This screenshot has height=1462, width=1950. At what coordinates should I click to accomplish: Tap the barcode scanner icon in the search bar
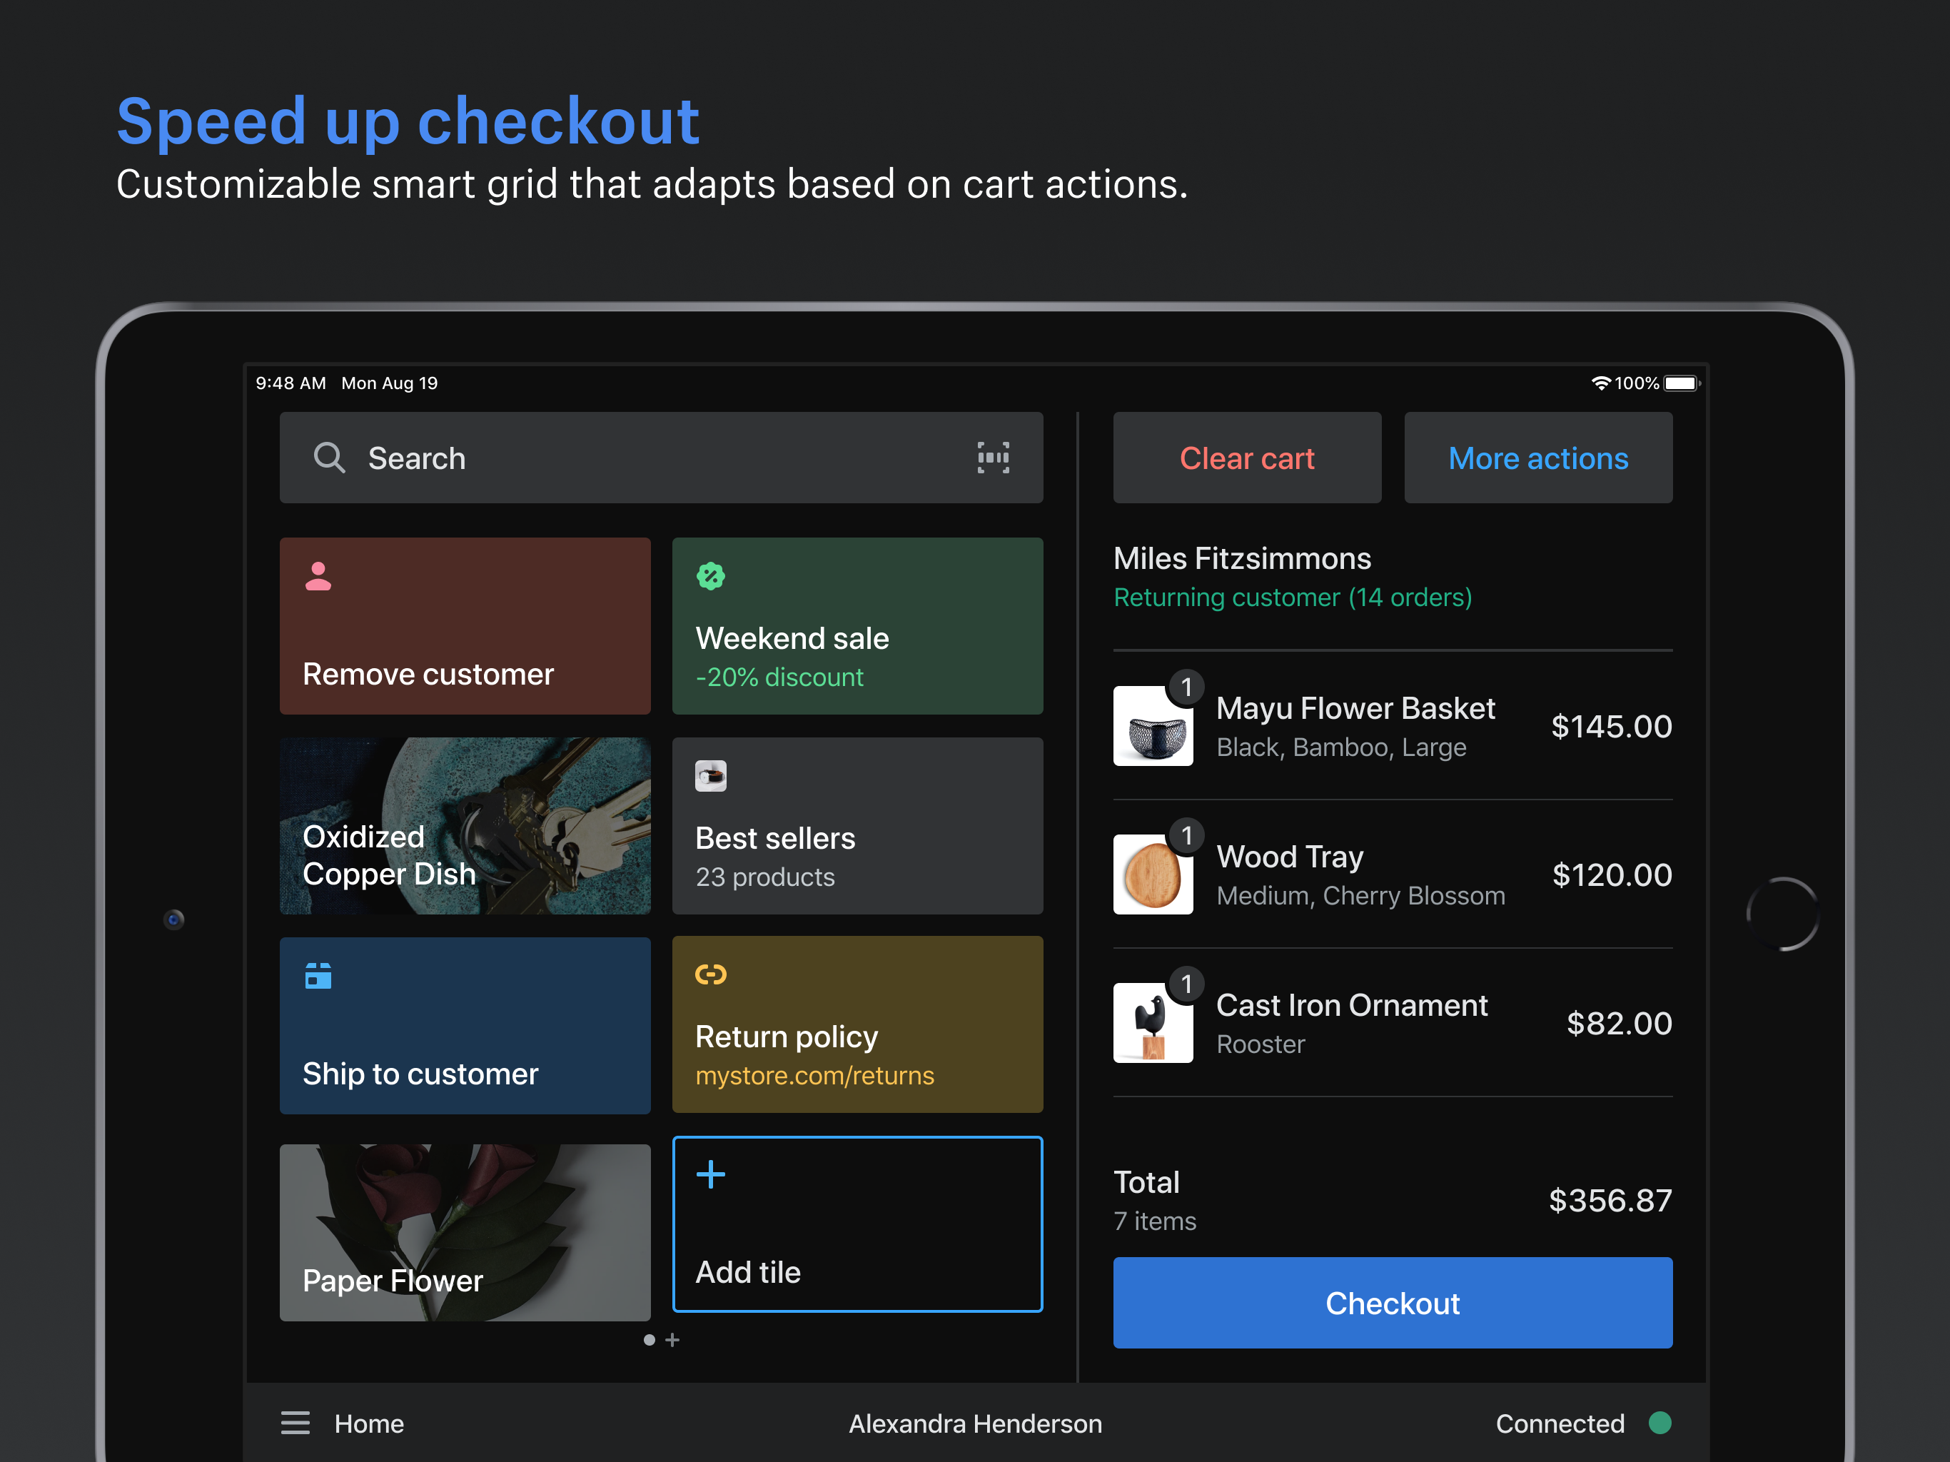pyautogui.click(x=994, y=458)
